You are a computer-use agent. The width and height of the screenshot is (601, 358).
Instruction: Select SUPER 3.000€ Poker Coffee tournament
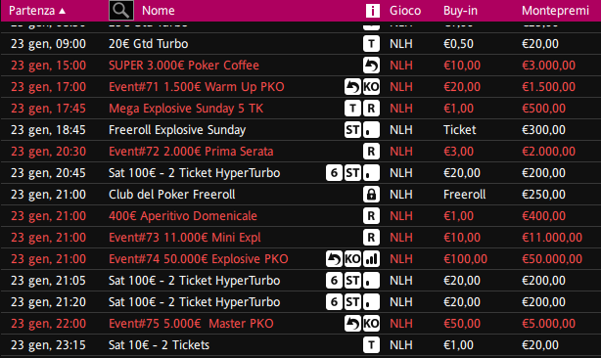(x=184, y=66)
